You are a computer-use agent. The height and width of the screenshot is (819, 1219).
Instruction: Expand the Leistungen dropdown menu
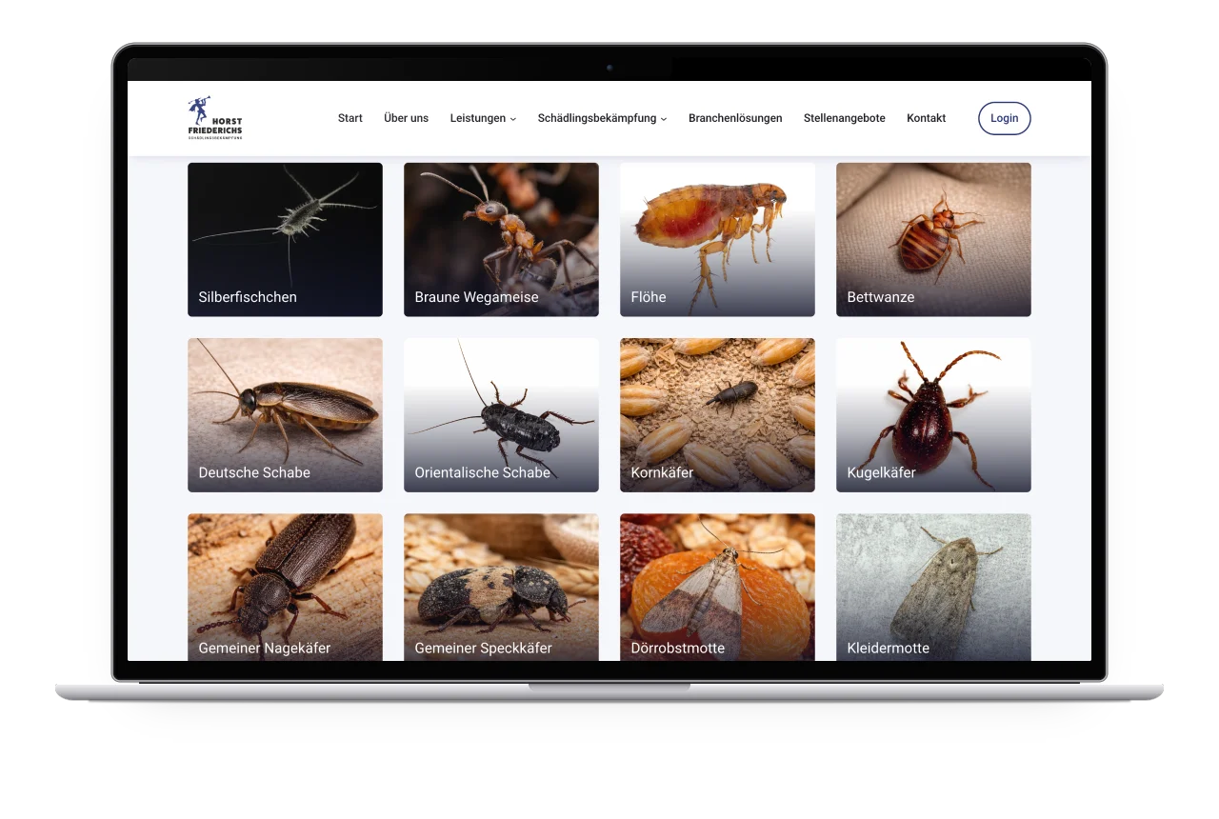point(483,118)
